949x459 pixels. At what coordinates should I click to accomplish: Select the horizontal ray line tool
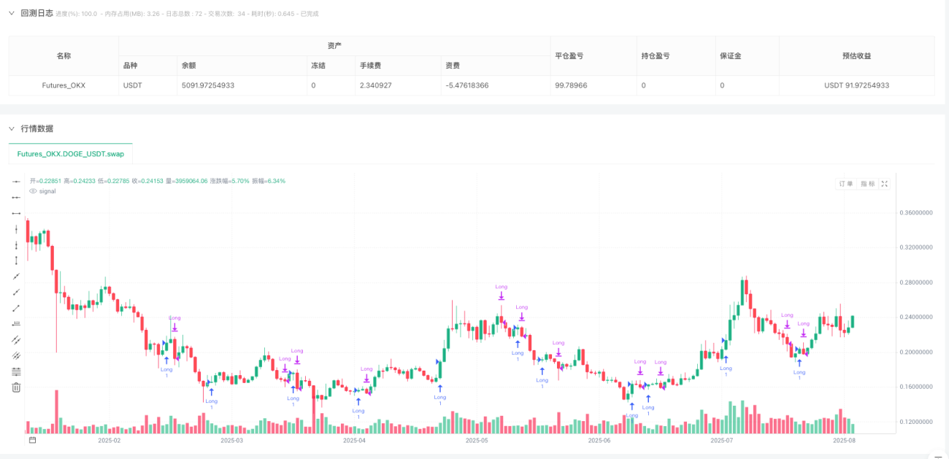point(16,197)
